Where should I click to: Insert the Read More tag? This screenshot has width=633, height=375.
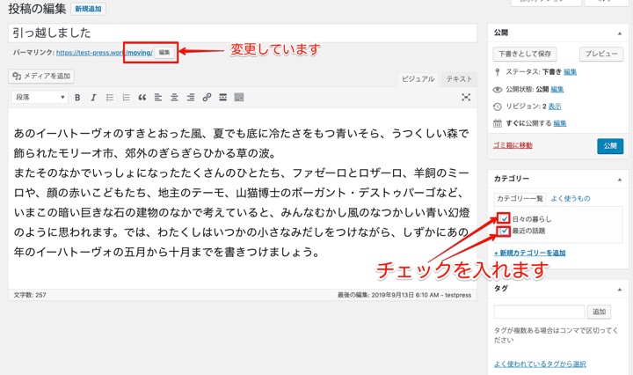tap(222, 98)
